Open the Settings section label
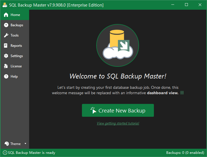The image size is (207, 157). coord(17,56)
